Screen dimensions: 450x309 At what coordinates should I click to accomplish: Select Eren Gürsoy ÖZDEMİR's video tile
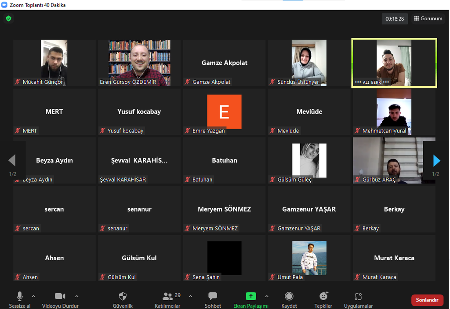pyautogui.click(x=139, y=62)
